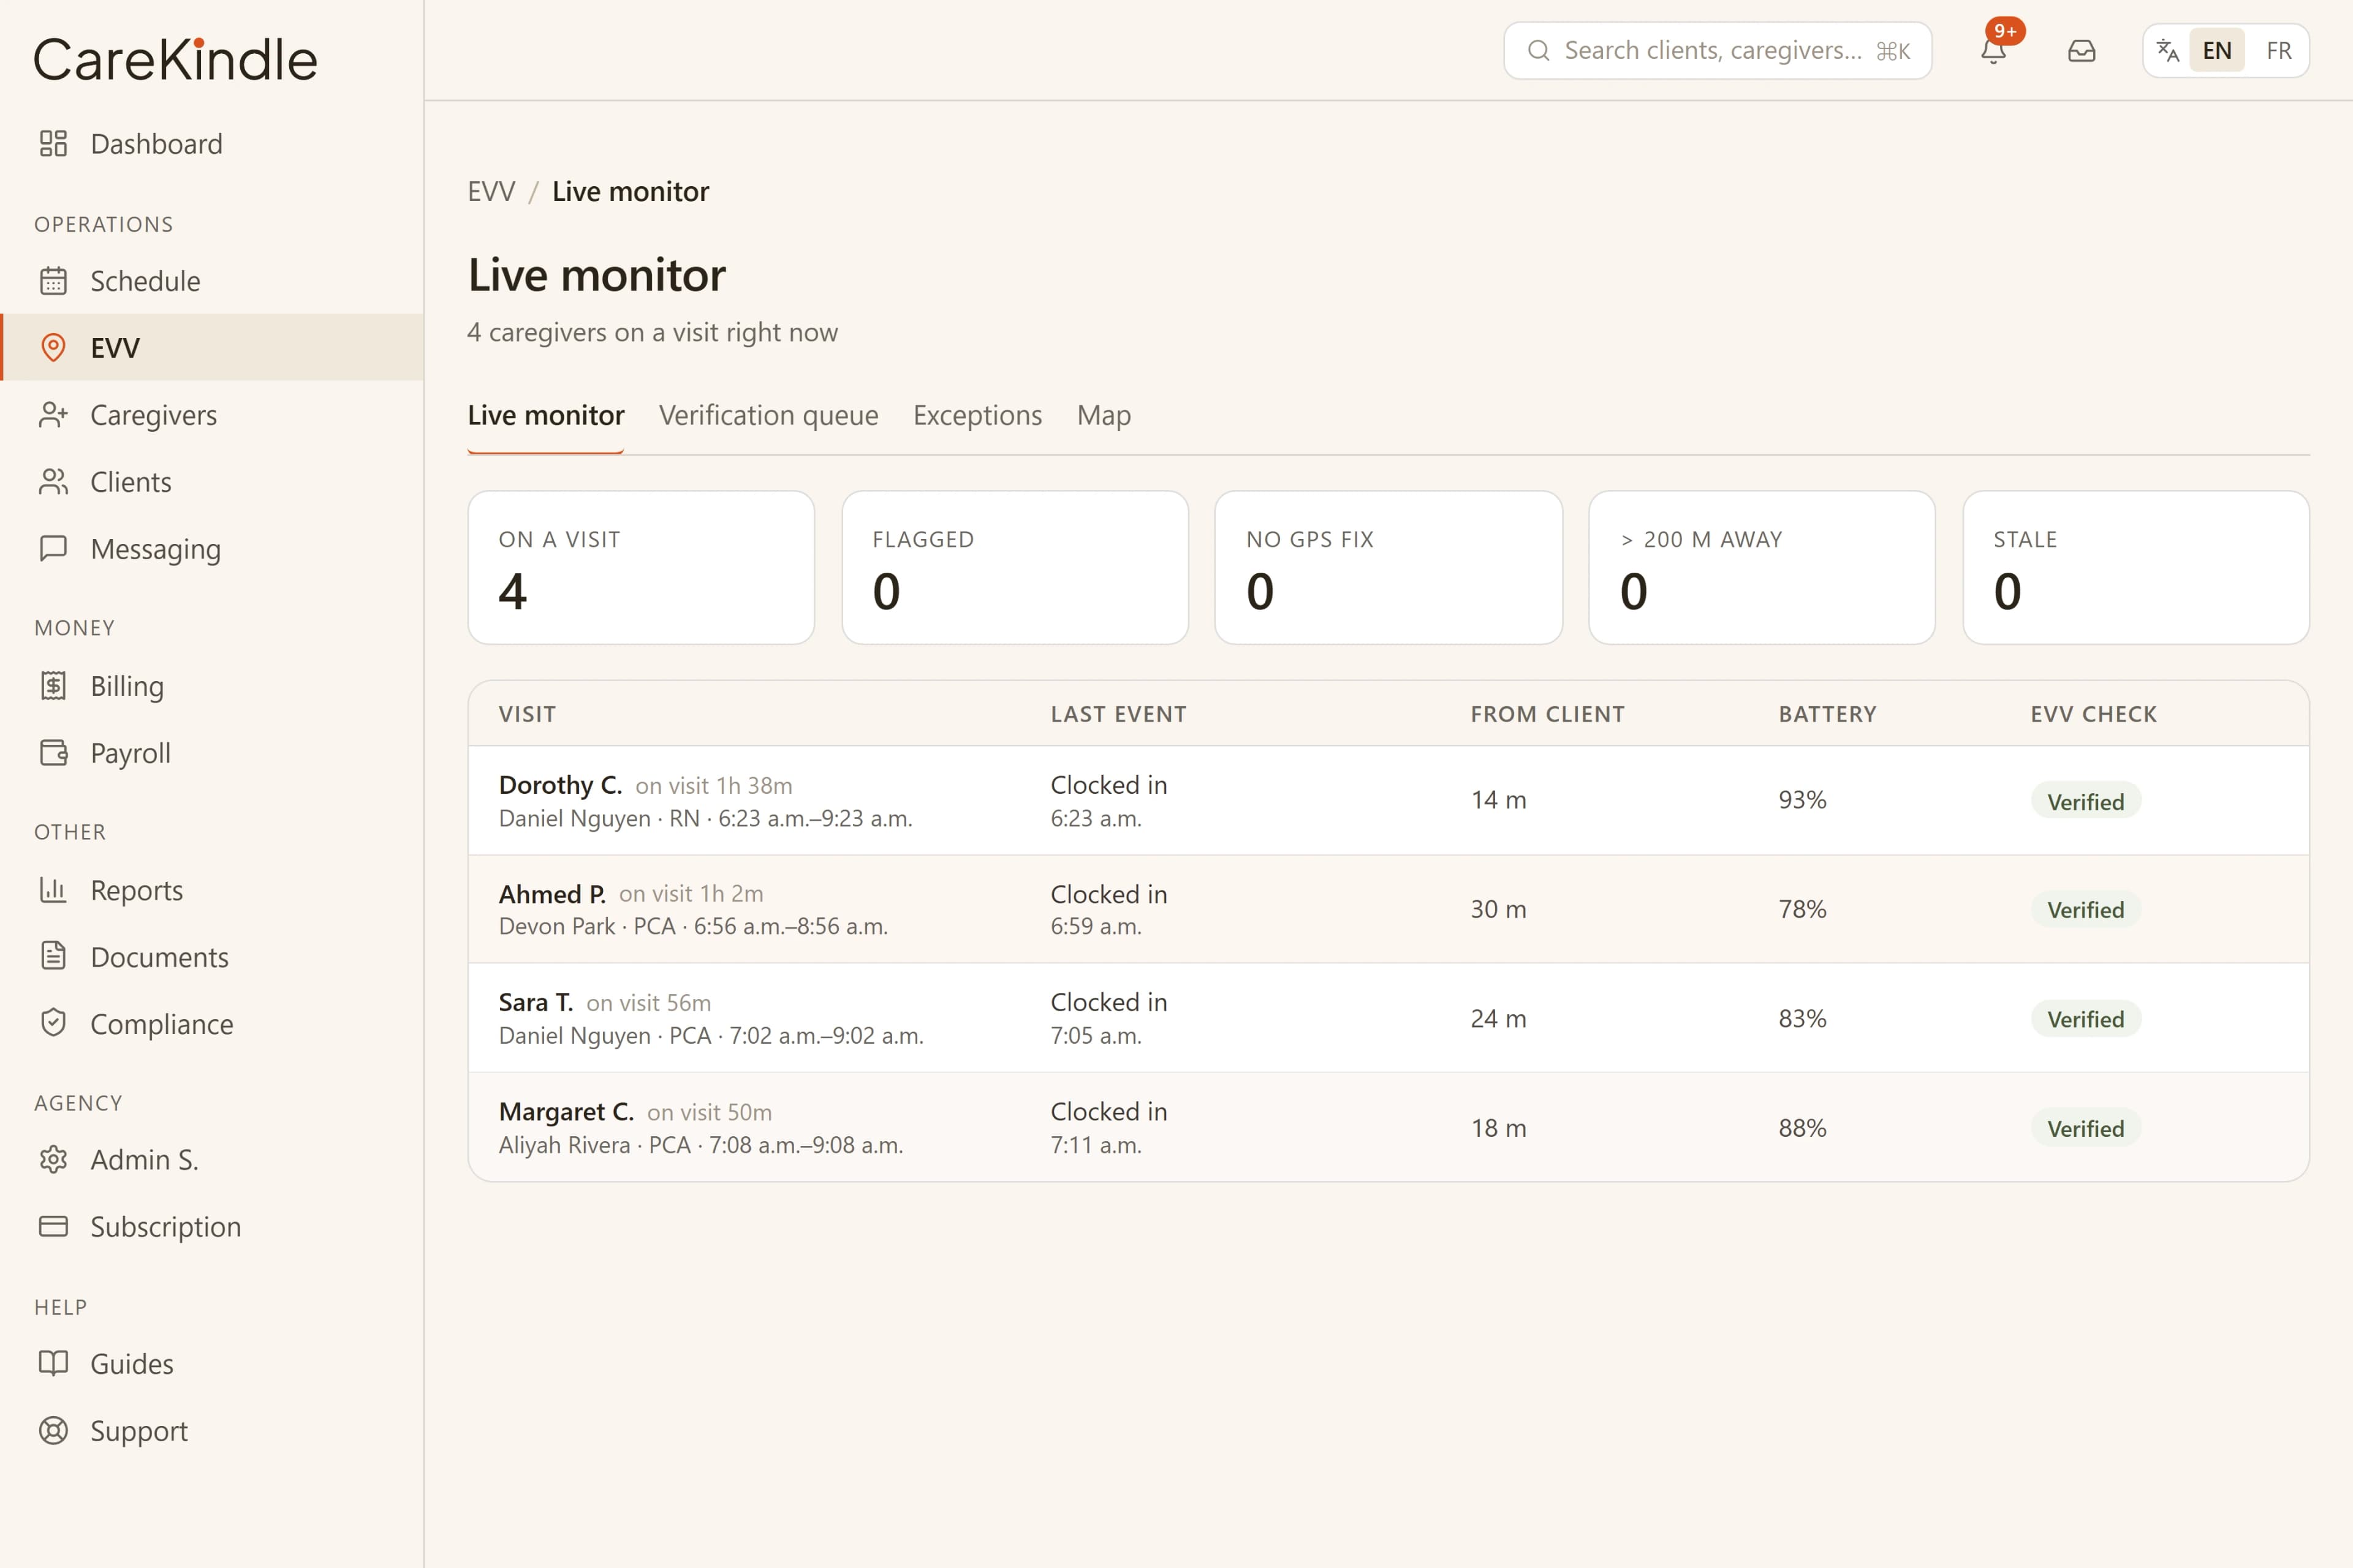This screenshot has height=1568, width=2353.
Task: Click the From Client column header
Action: pyautogui.click(x=1548, y=714)
